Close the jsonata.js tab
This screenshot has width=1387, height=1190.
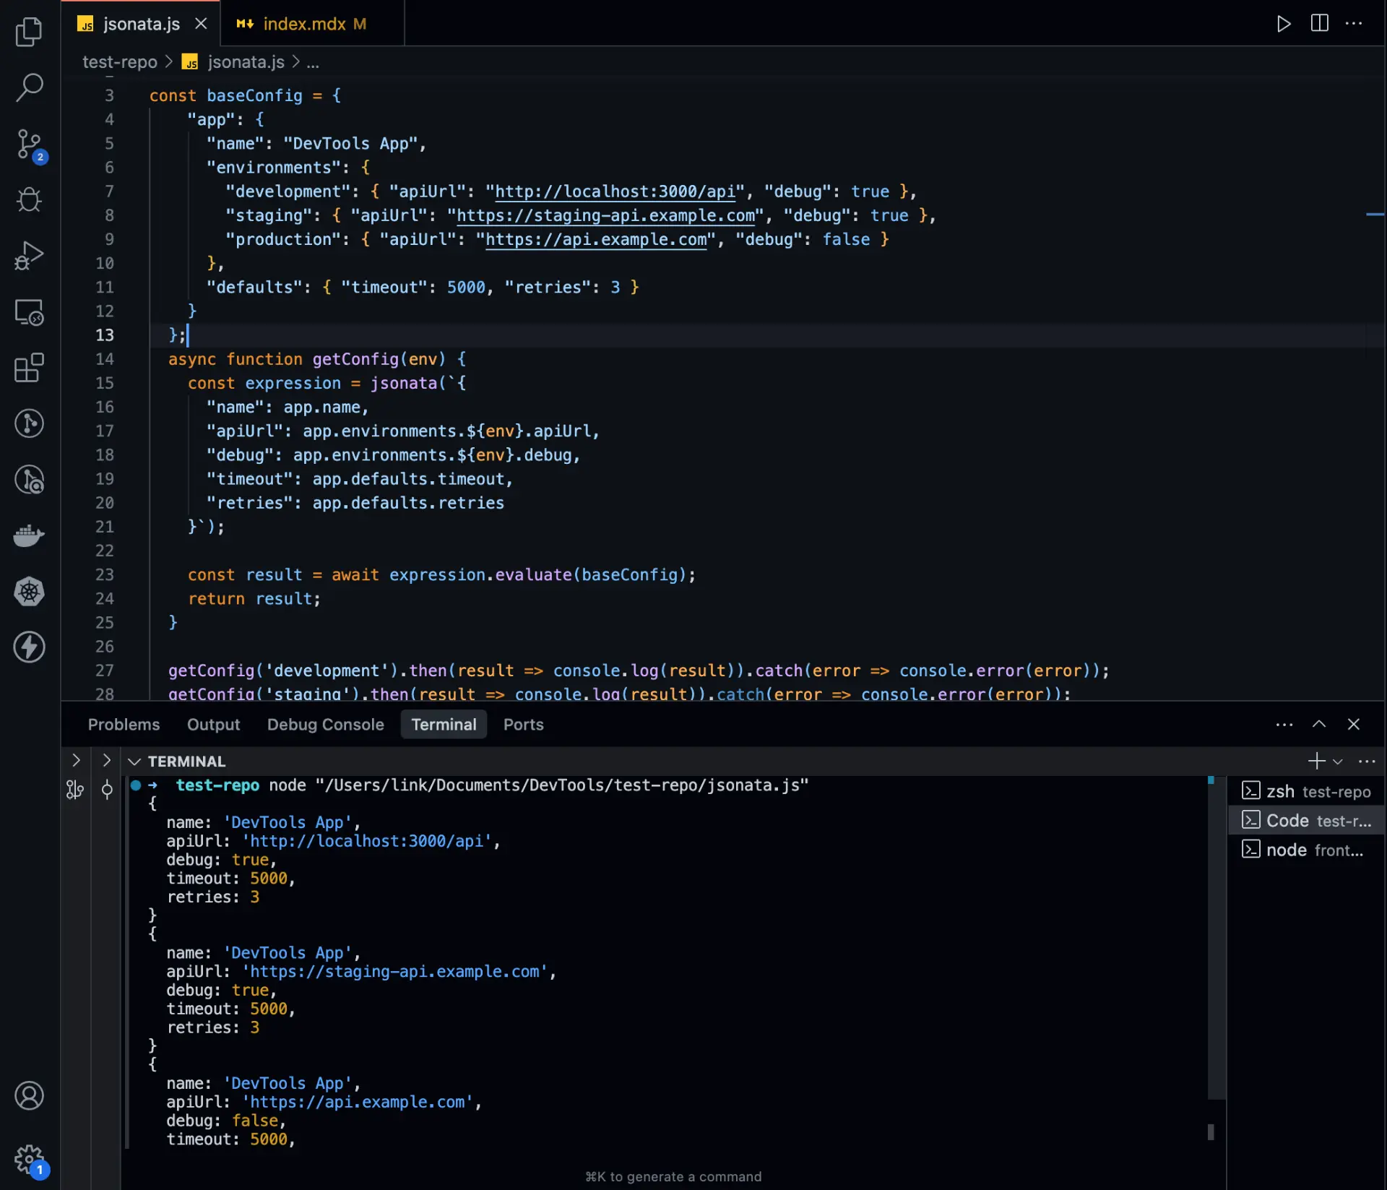[201, 24]
